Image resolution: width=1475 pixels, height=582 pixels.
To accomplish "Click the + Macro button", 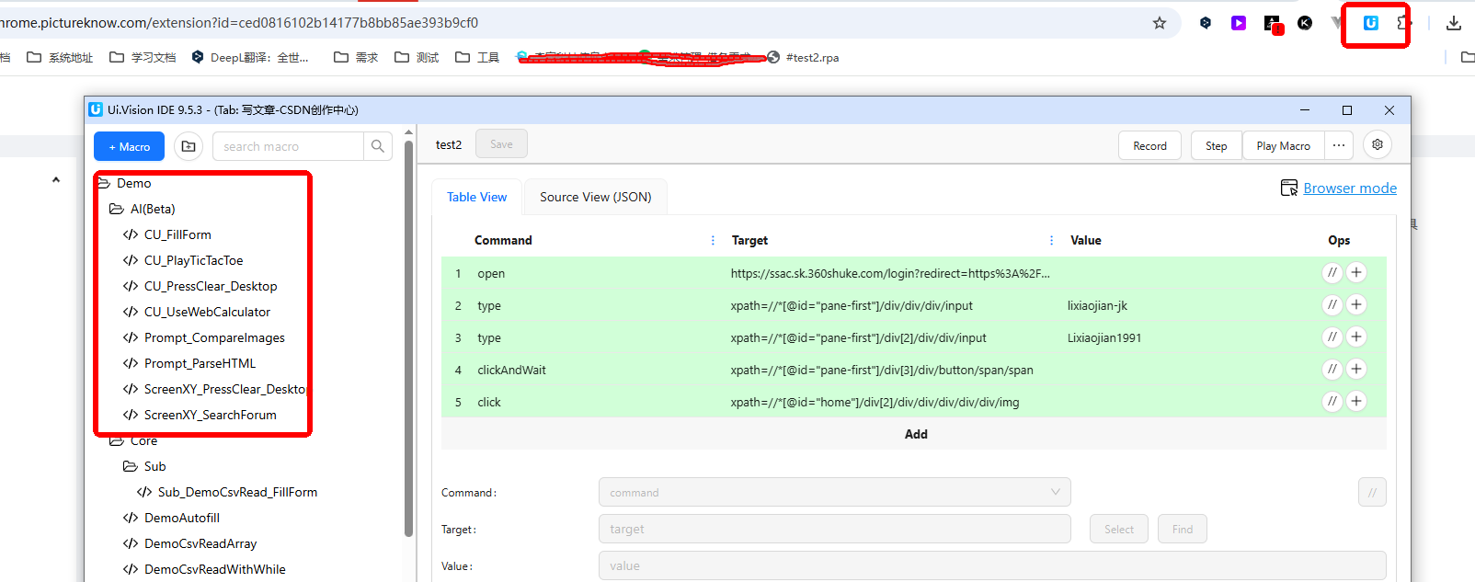I will coord(129,146).
